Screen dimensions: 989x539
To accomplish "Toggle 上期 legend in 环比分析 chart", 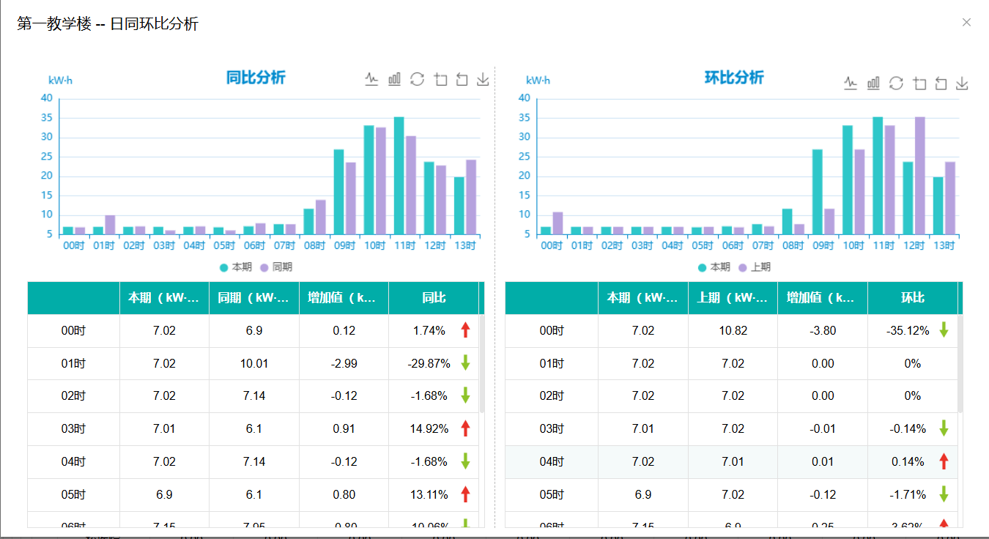I will (755, 267).
